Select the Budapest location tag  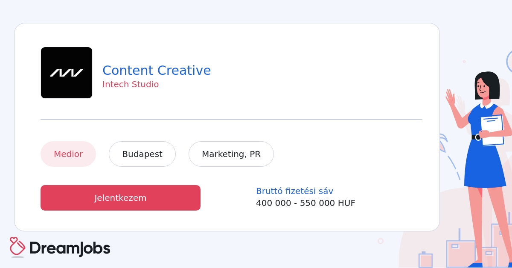(x=142, y=154)
